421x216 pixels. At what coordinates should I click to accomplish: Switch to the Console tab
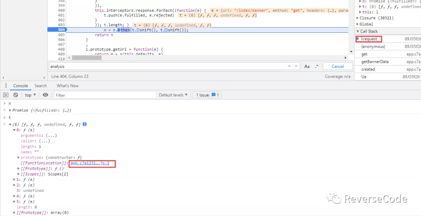(21, 86)
